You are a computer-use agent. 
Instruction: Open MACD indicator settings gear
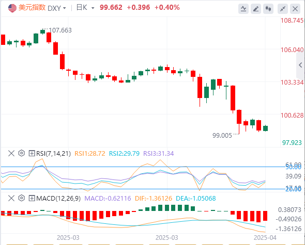tap(21, 198)
